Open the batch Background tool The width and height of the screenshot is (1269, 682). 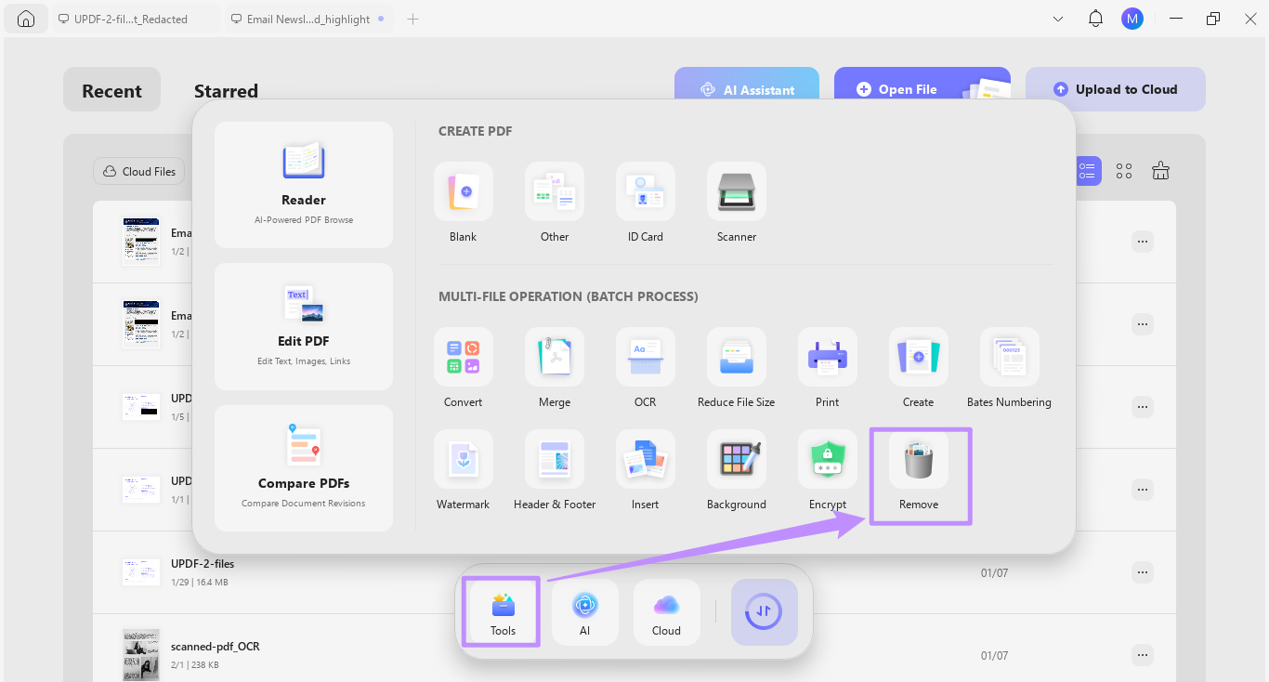(x=737, y=459)
